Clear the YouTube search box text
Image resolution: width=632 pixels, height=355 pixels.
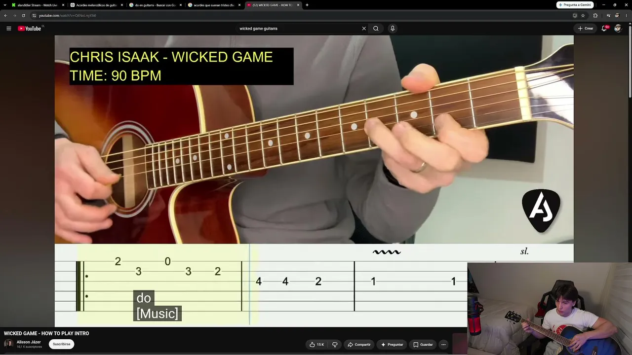coord(364,29)
